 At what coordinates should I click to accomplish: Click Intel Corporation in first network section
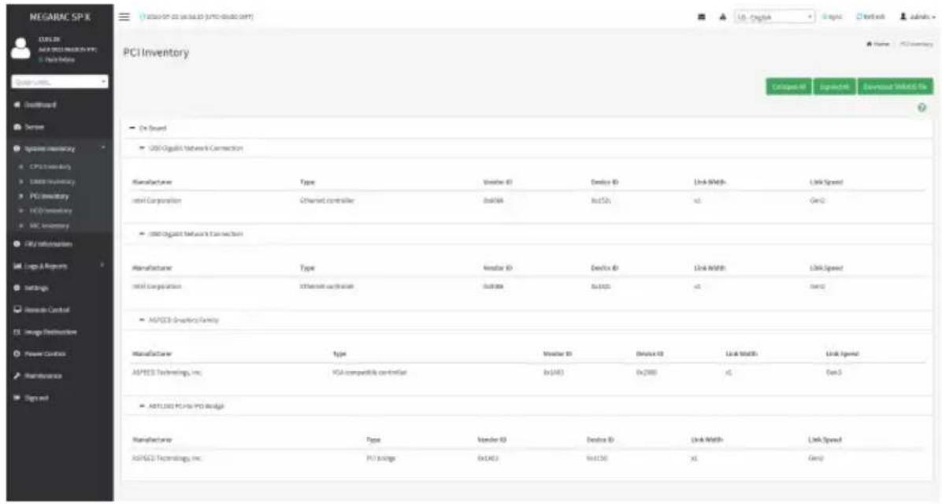point(156,201)
